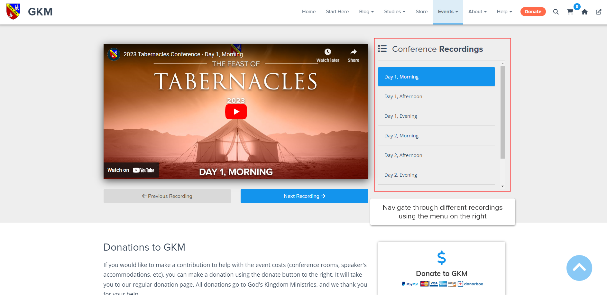
Task: Click the back-to-top chevron circle
Action: (x=579, y=268)
